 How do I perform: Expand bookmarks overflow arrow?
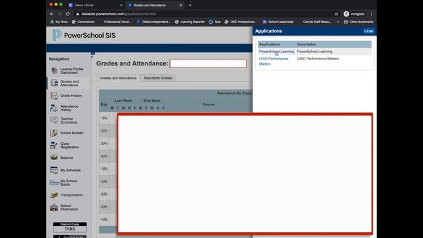(338, 22)
